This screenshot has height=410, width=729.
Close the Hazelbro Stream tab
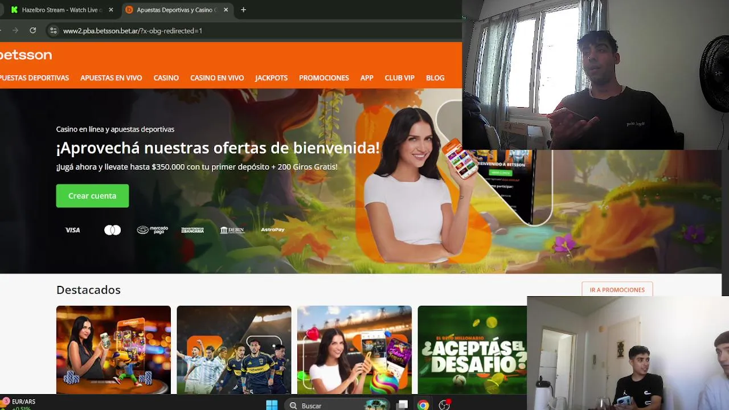coord(111,10)
